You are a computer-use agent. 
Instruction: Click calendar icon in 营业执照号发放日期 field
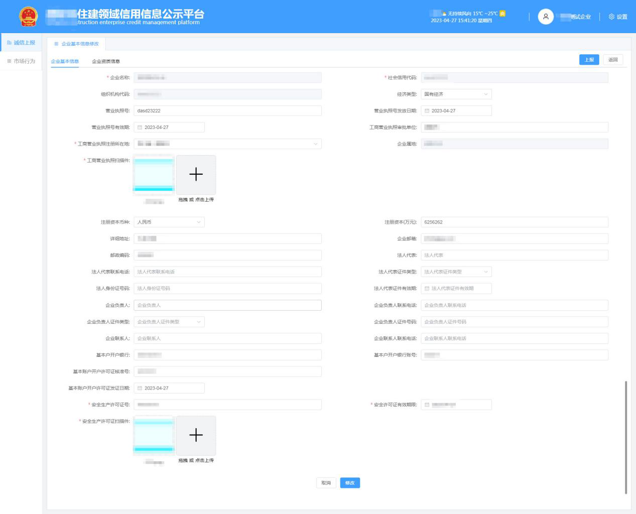427,111
